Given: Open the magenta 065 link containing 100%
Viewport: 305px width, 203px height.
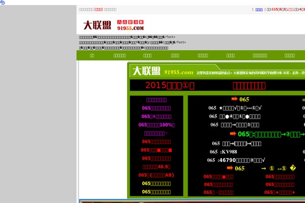Looking at the screenshot, I should [x=157, y=125].
